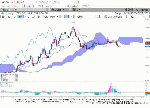This screenshot has width=150, height=108.
Task: Click the double-chevron collapse icon
Action: 98,17
